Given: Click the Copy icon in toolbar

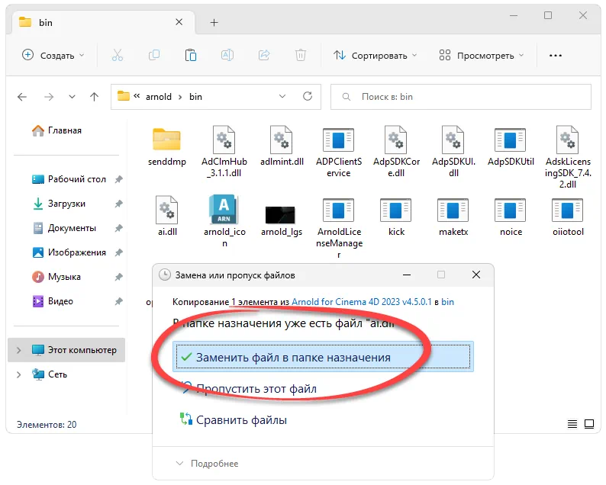Looking at the screenshot, I should [154, 56].
